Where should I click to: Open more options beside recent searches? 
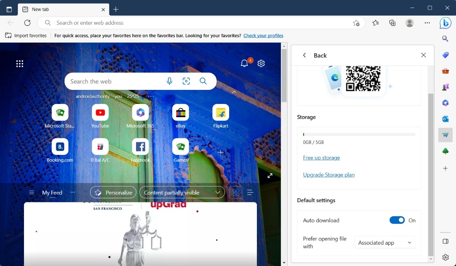[x=151, y=96]
